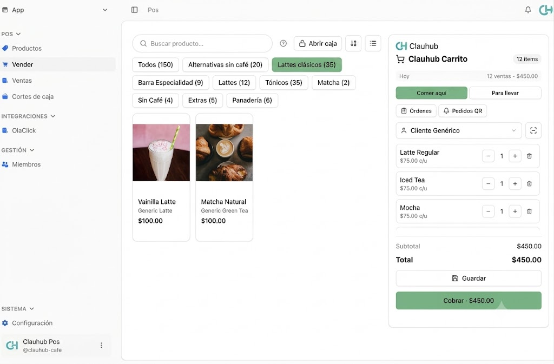Click the Hoy sales summary row
Image resolution: width=554 pixels, height=364 pixels.
[x=469, y=76]
